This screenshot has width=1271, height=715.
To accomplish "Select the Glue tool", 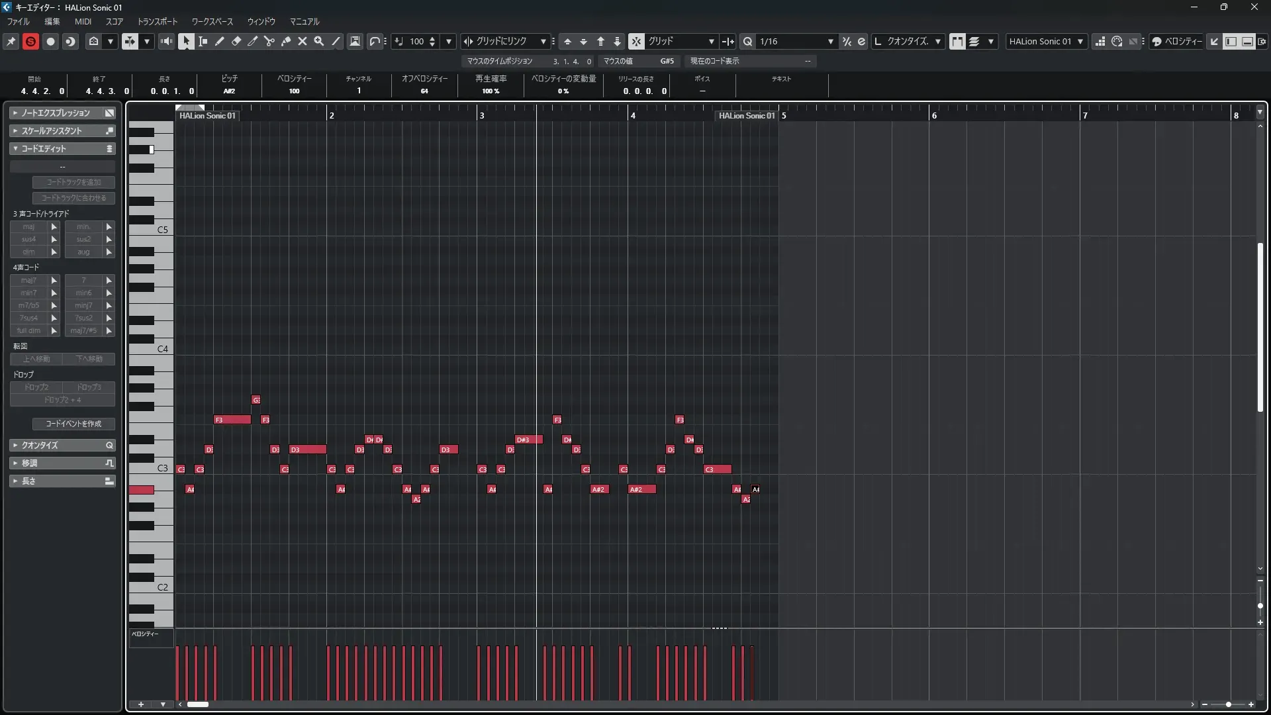I will [286, 41].
